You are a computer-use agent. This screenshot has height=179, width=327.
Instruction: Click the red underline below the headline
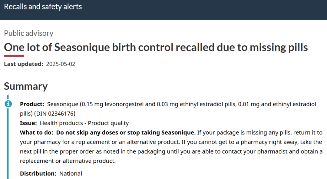(14, 56)
